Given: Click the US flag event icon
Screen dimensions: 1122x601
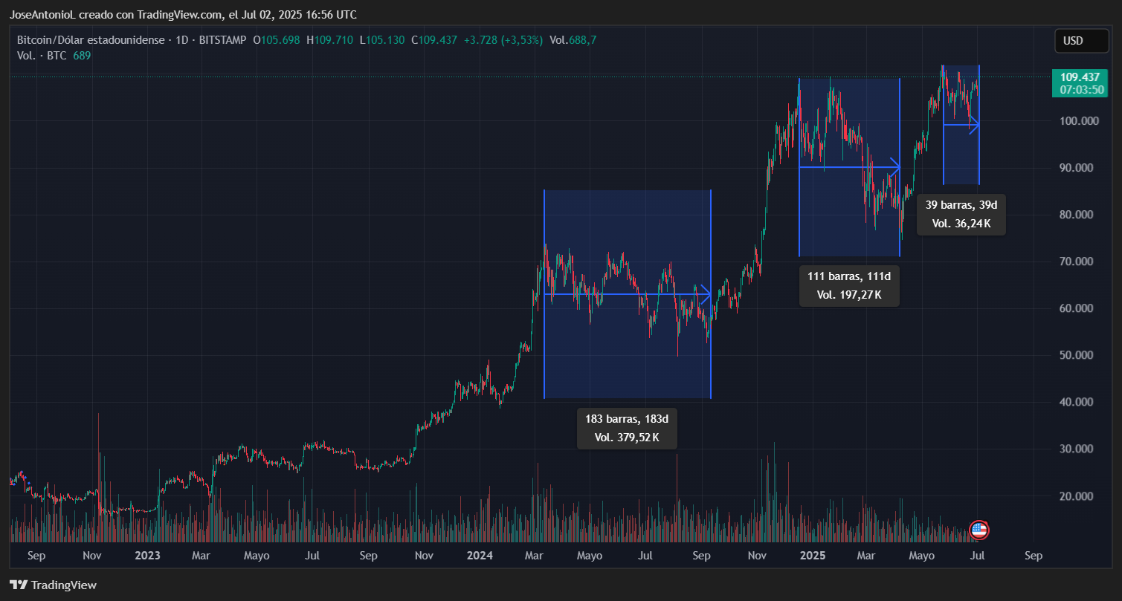Looking at the screenshot, I should click(x=979, y=530).
